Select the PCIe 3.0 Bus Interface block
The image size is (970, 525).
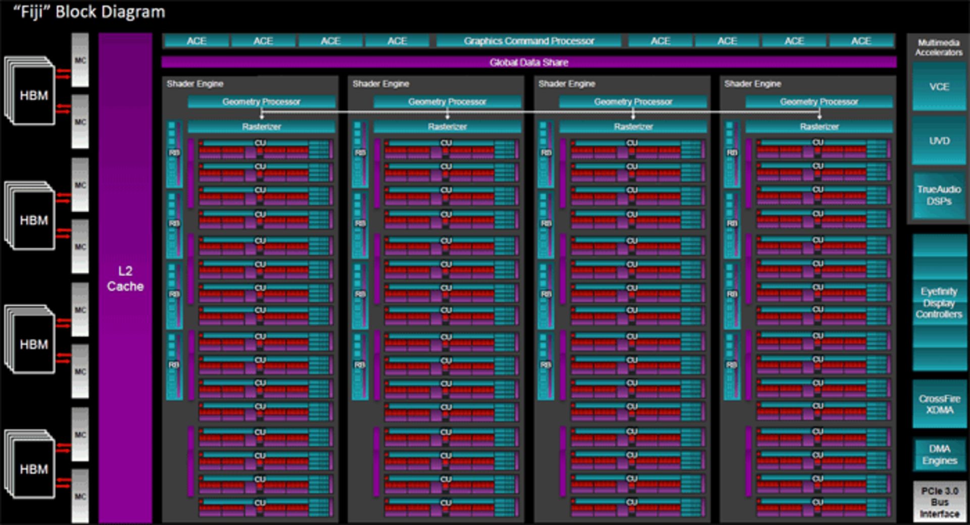pos(939,502)
